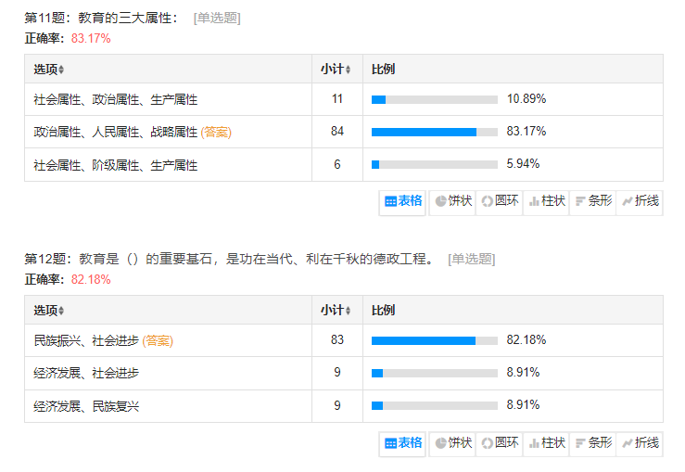Switch question 11 to column chart
The height and width of the screenshot is (472, 685).
(546, 200)
